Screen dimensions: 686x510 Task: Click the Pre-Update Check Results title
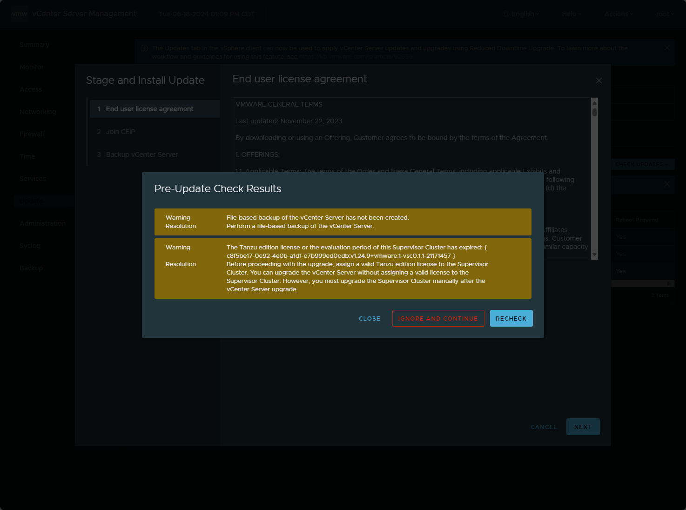[x=218, y=188]
